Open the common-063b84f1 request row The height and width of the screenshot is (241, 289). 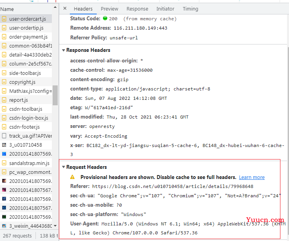coord(26,46)
